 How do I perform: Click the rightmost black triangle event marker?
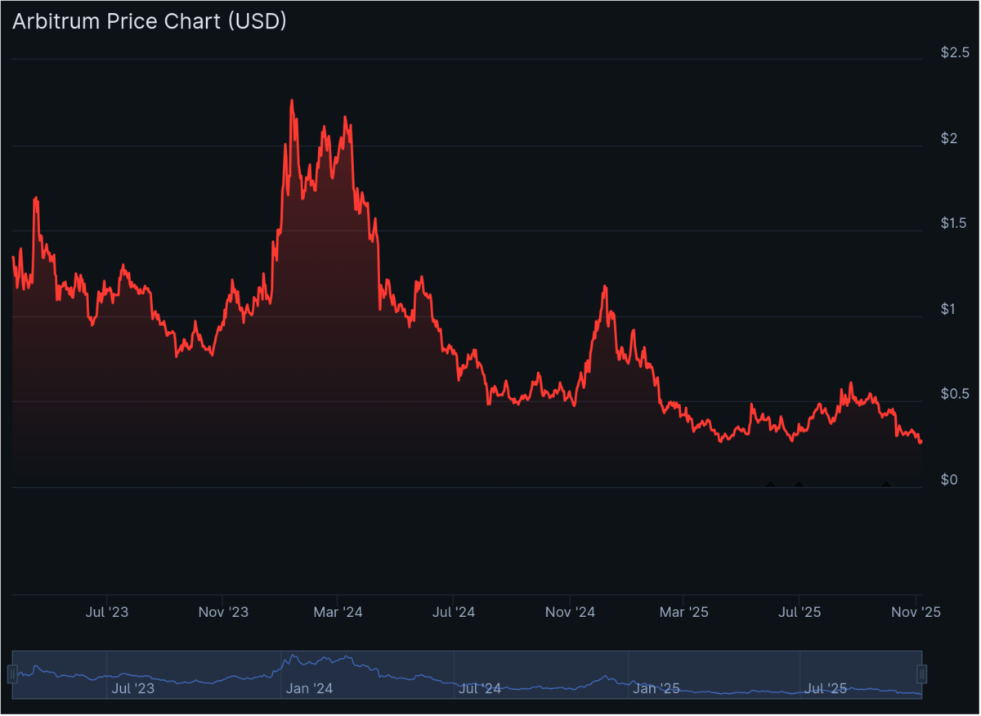tap(885, 484)
